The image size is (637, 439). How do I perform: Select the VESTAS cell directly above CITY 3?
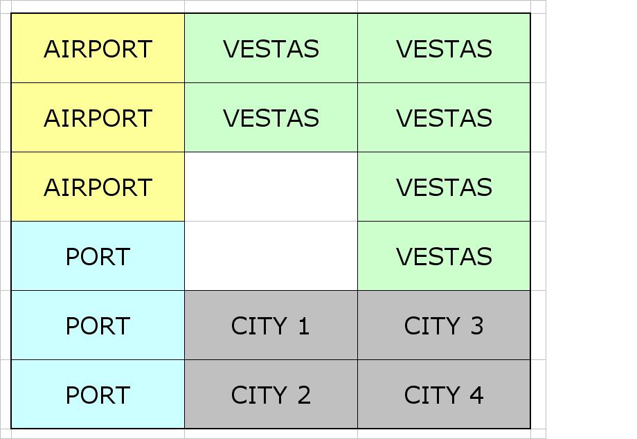click(444, 256)
